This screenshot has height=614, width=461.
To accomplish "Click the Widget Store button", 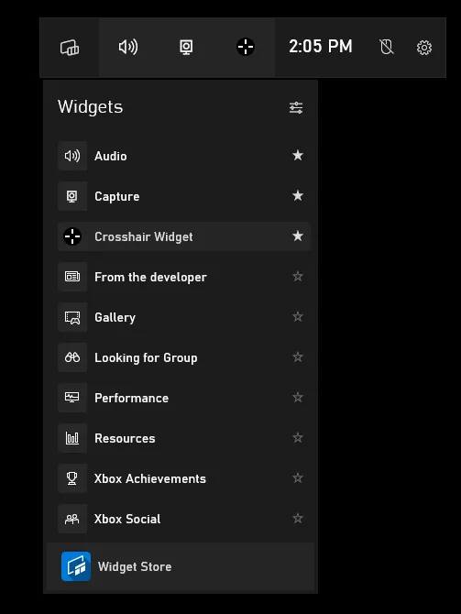I will coord(181,566).
